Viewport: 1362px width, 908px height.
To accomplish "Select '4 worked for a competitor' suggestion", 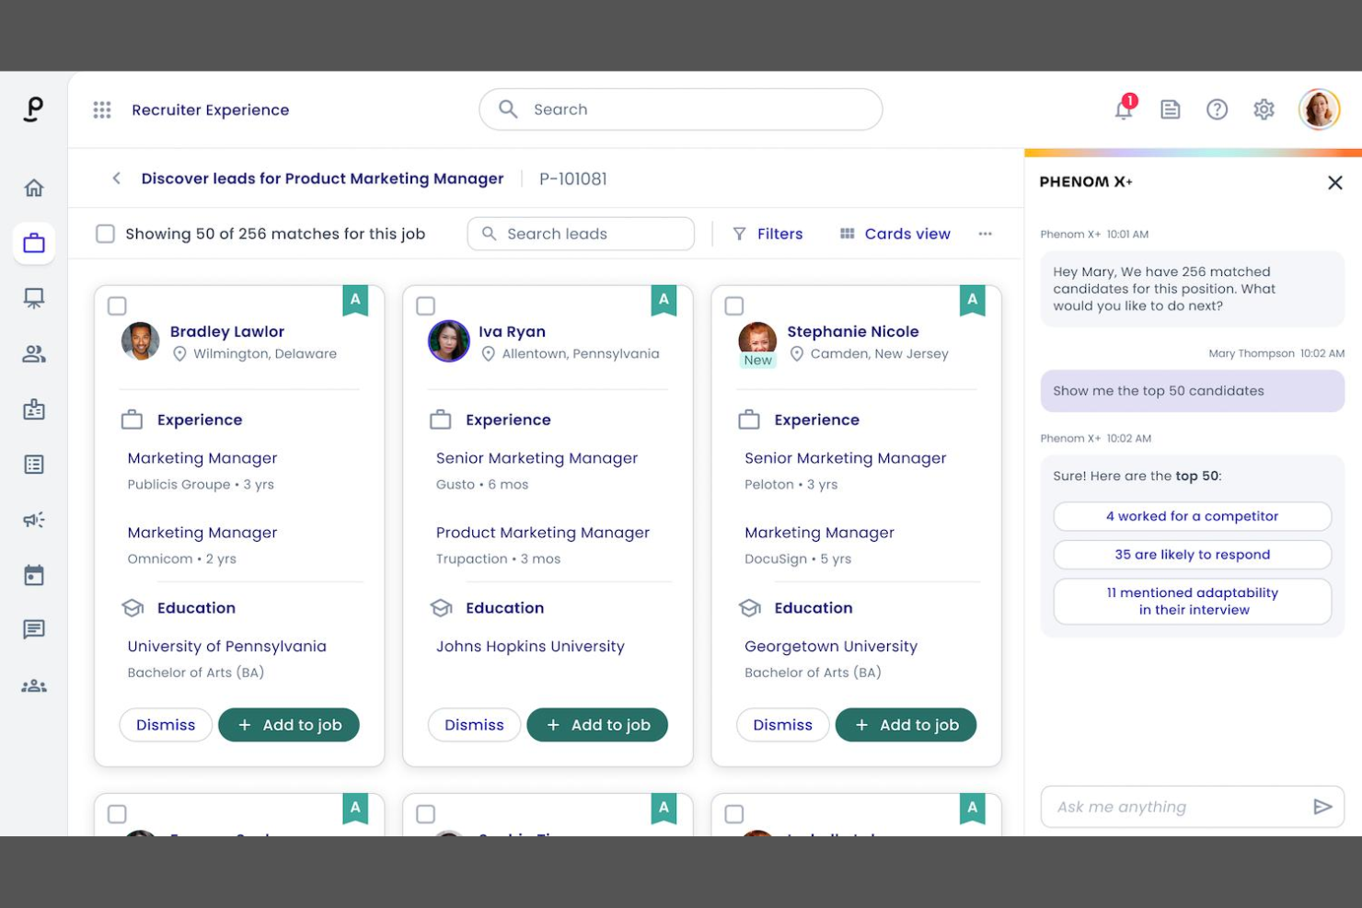I will pos(1193,516).
